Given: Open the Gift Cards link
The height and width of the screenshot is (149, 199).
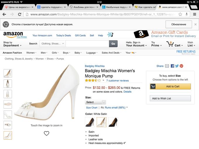Looking at the screenshot, I should [80, 35].
